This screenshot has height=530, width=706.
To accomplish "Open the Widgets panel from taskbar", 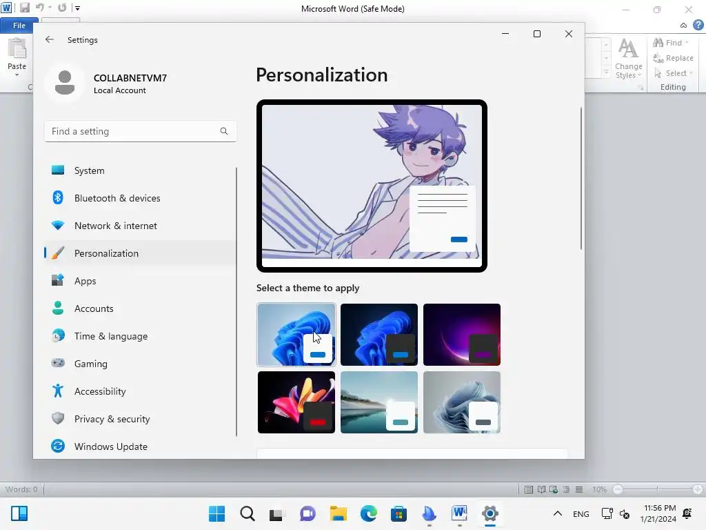I will [19, 513].
